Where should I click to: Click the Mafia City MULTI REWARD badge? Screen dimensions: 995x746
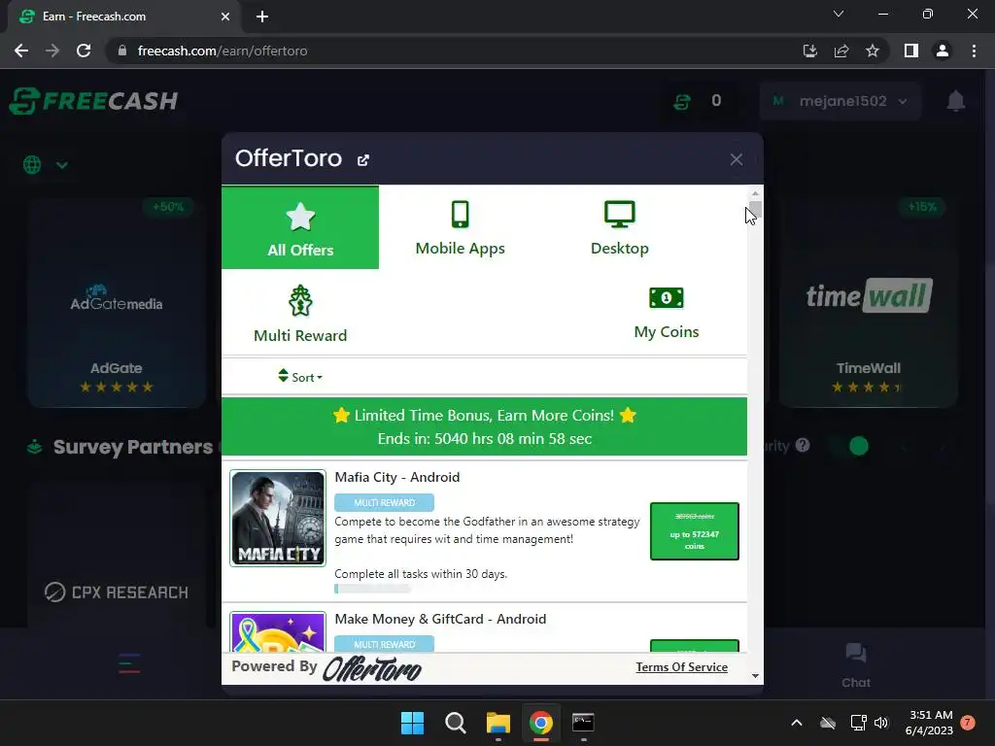pyautogui.click(x=384, y=502)
